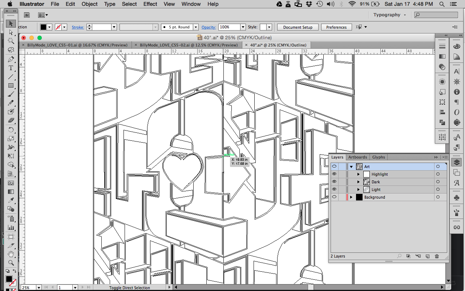
Task: Click the stroke swatch in control bar
Action: coord(58,27)
